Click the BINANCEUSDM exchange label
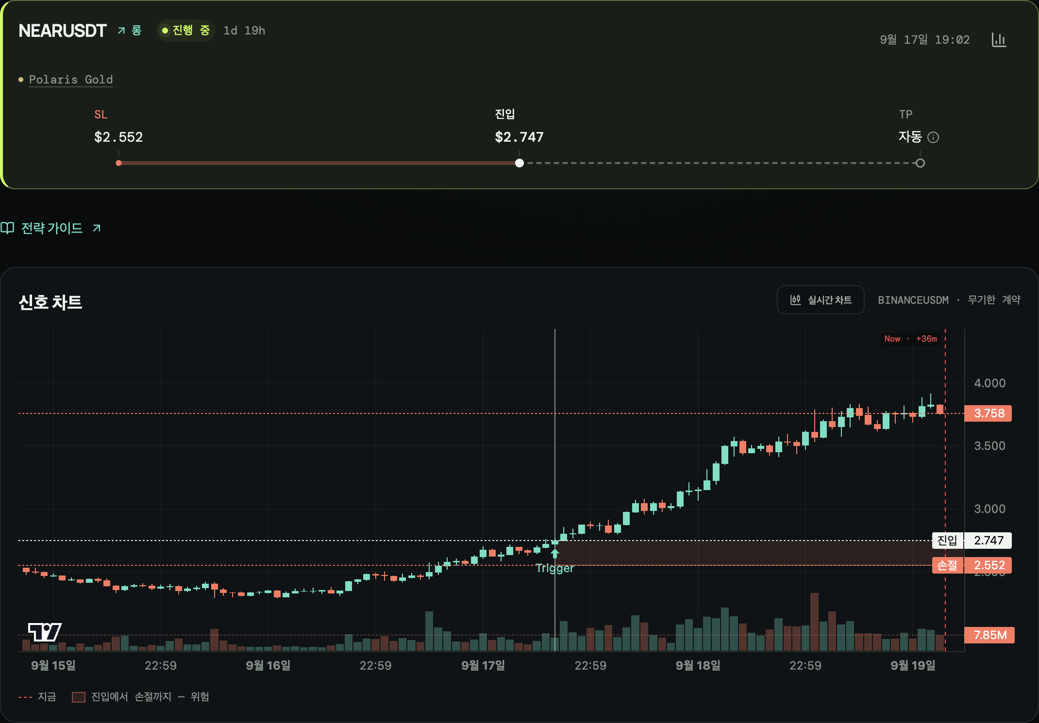The height and width of the screenshot is (723, 1039). pos(913,300)
